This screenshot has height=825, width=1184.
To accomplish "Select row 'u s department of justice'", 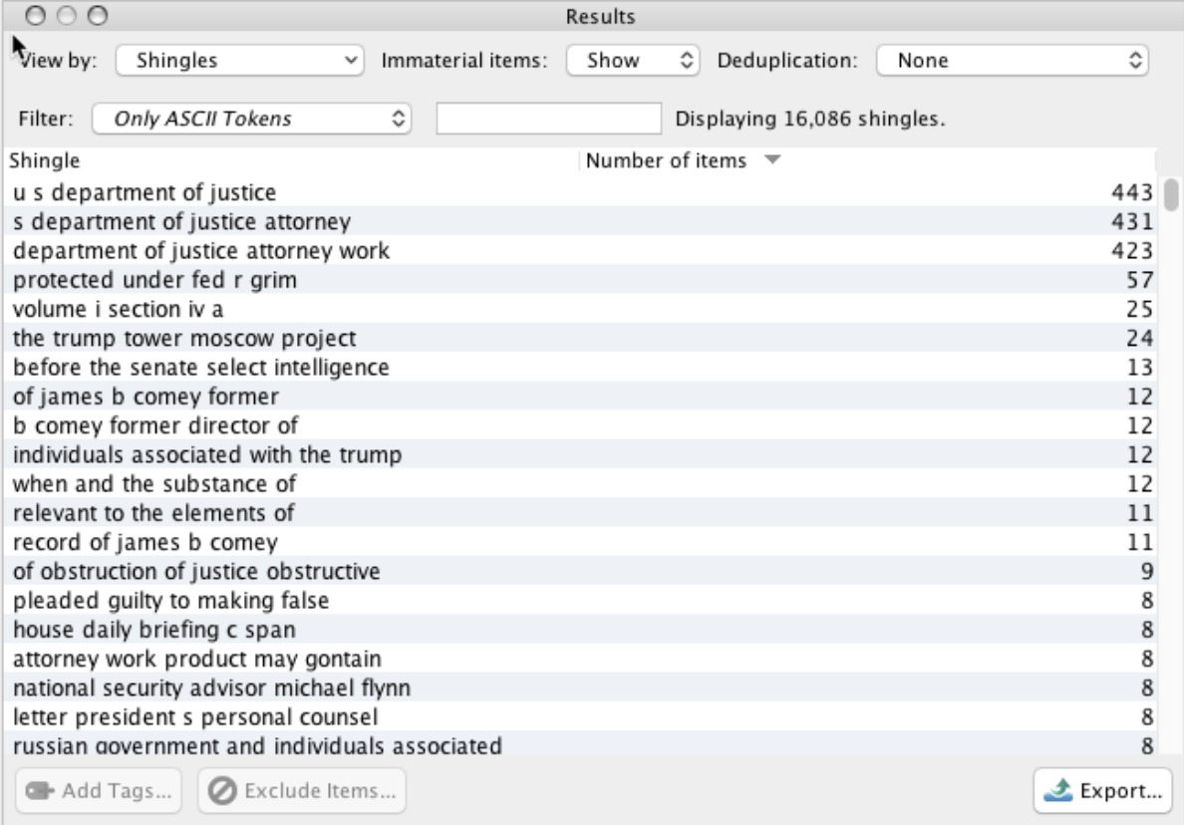I will click(580, 191).
